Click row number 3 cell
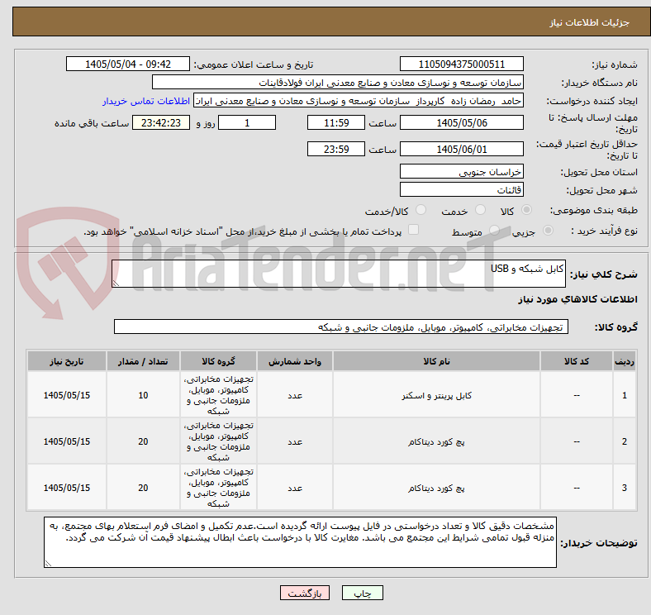This screenshot has height=615, width=651. pos(624,488)
